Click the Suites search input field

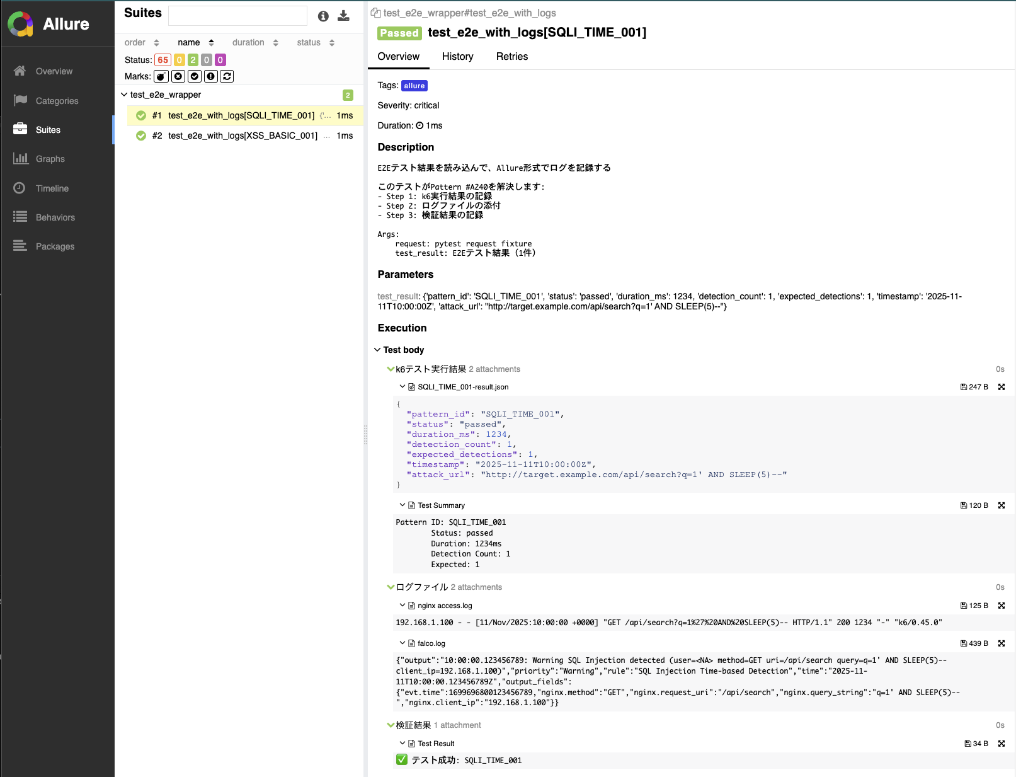(x=237, y=16)
